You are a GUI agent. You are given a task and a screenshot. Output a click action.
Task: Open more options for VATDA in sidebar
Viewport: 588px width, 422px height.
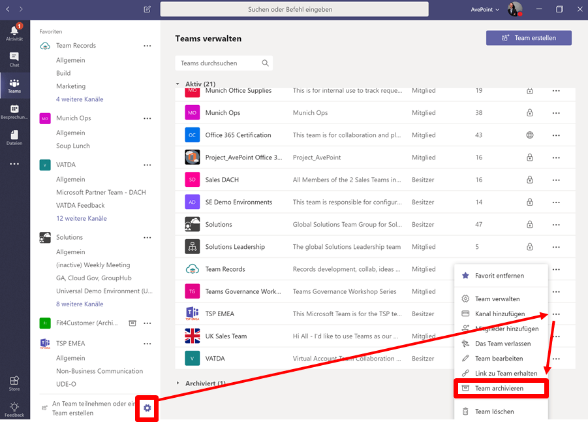pos(147,165)
